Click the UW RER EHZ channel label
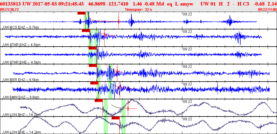Screen dimensions: 277x134 tap(21, 80)
